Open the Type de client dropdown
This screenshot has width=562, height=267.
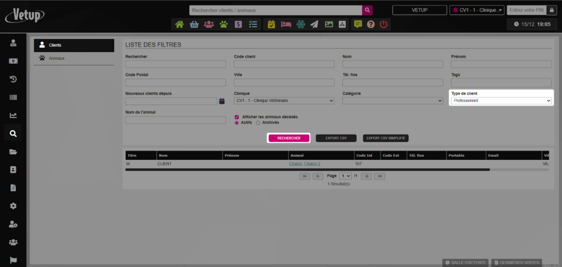point(501,101)
